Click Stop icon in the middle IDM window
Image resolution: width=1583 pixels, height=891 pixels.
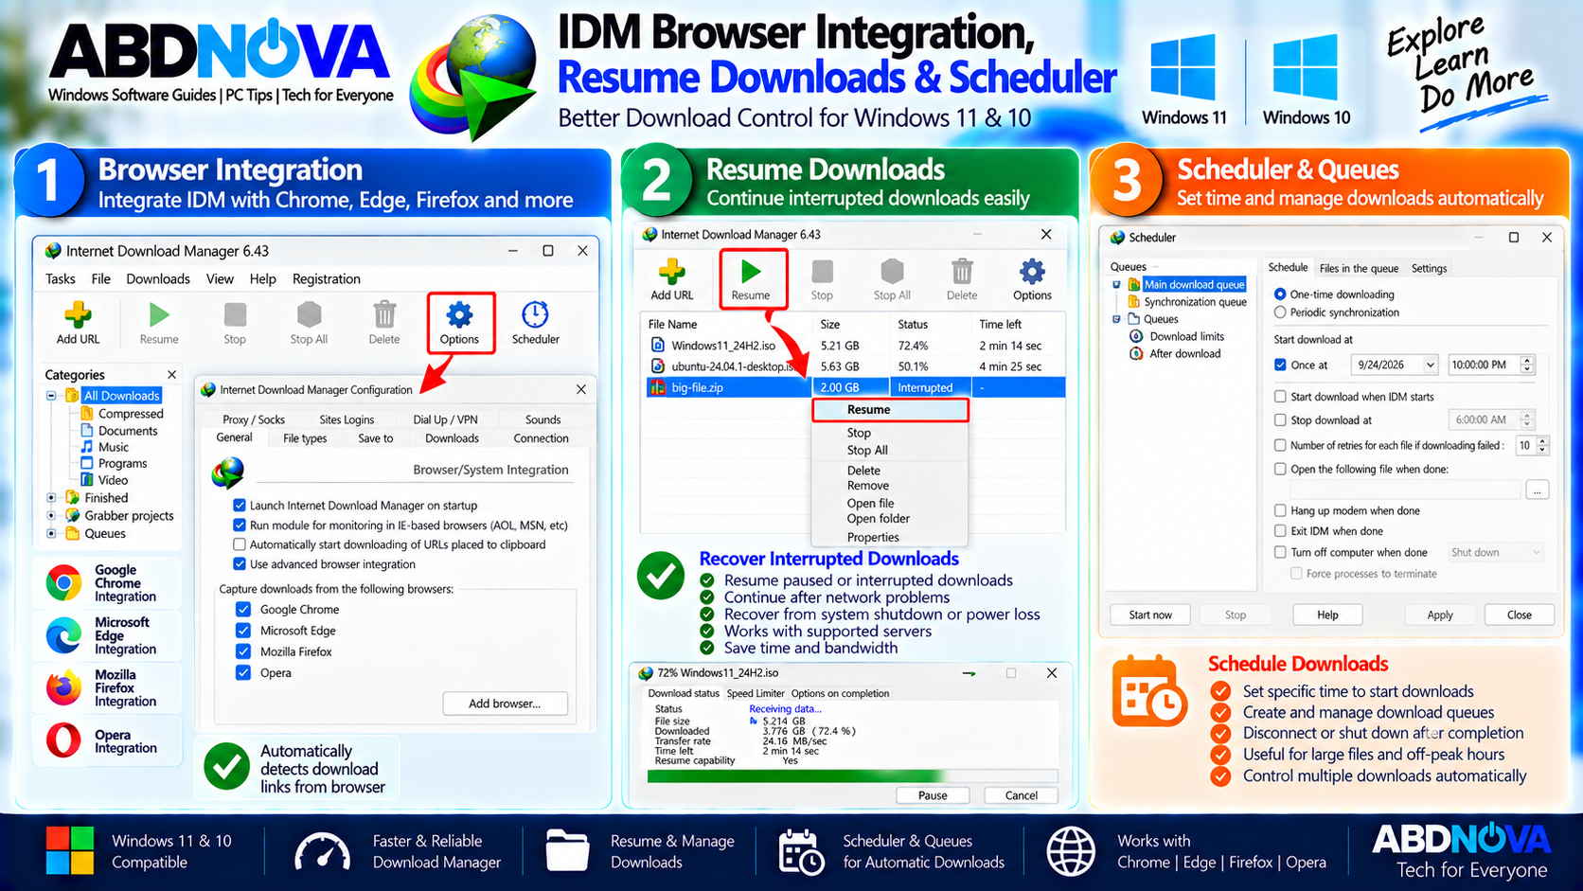coord(822,272)
